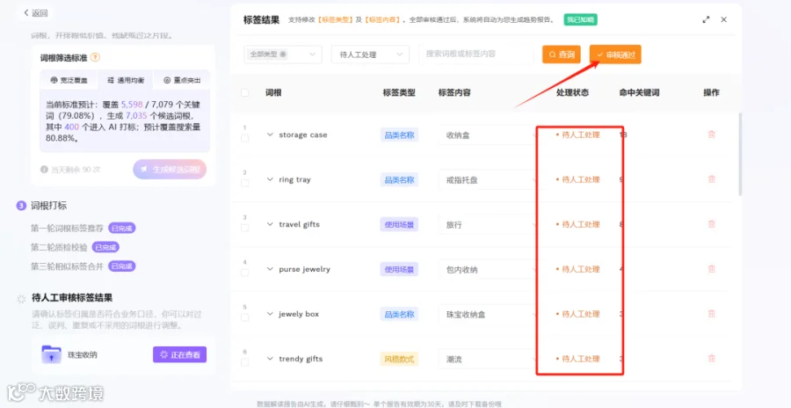Screen dimensions: 791x408
Task: Toggle the select-all checkbox in table header
Action: (x=244, y=92)
